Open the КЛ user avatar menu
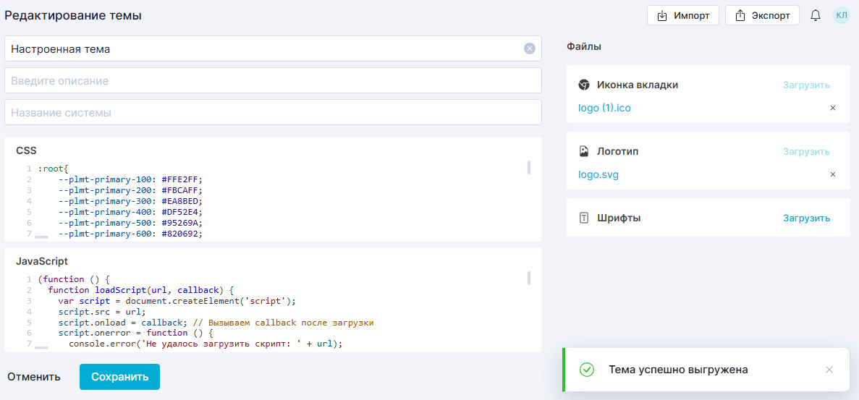This screenshot has height=400, width=859. click(x=842, y=15)
